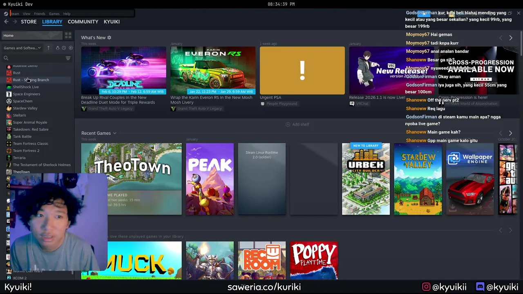
Task: Select The Testament of Sherlock Holmes
Action: pyautogui.click(x=41, y=165)
